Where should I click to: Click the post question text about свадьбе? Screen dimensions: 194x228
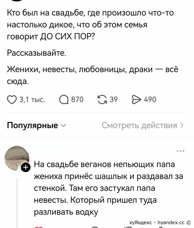click(90, 24)
